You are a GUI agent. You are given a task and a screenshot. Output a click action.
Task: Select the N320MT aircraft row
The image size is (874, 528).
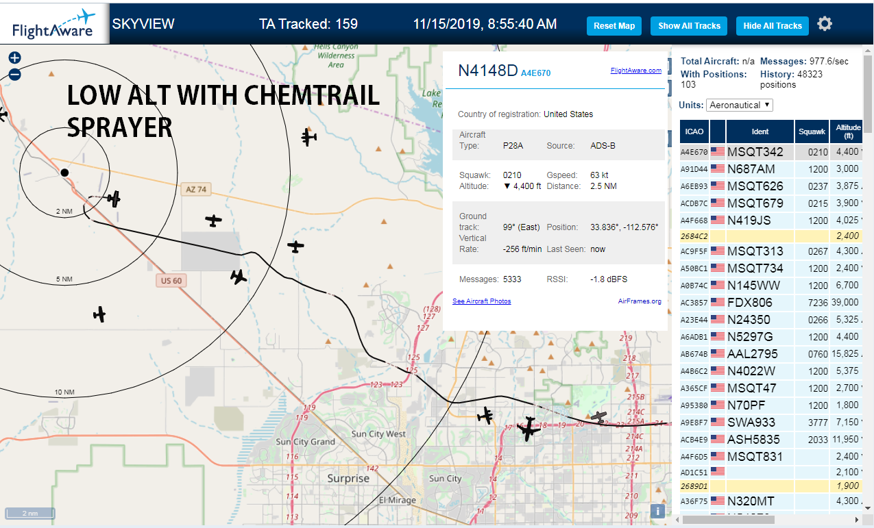pos(771,501)
